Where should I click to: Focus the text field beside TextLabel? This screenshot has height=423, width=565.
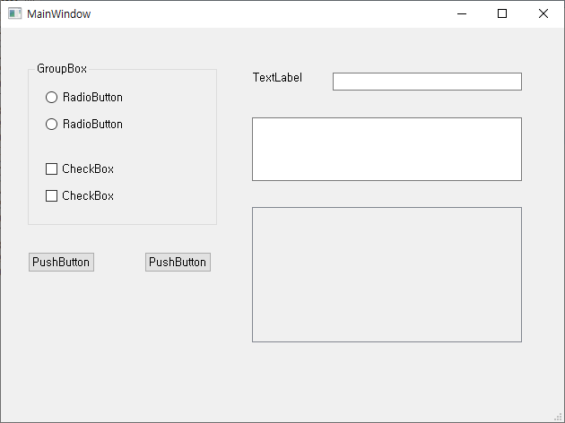click(427, 82)
